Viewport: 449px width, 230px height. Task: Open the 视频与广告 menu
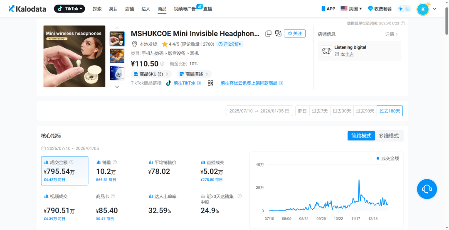185,9
